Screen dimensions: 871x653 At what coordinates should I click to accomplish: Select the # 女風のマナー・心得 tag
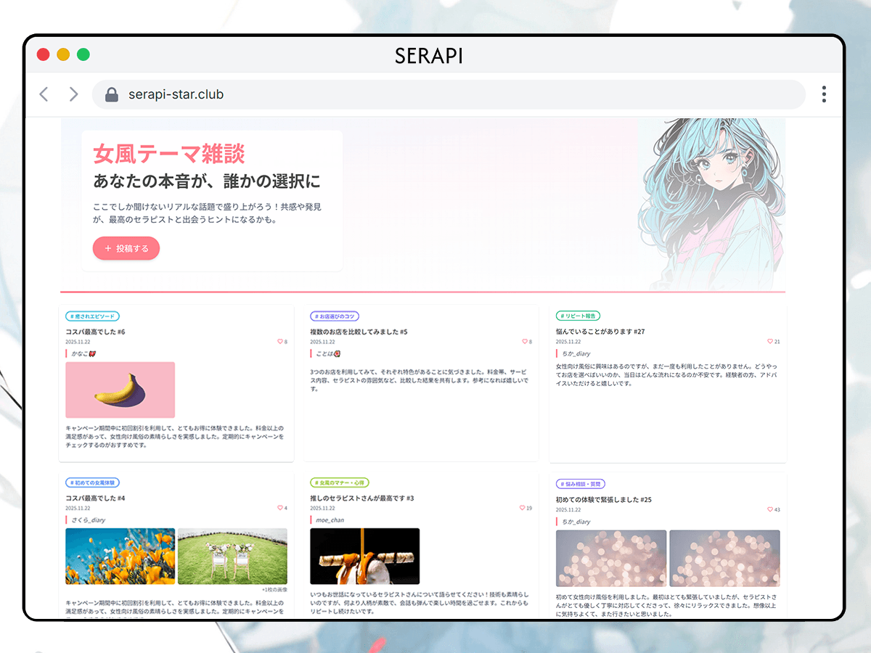point(340,482)
